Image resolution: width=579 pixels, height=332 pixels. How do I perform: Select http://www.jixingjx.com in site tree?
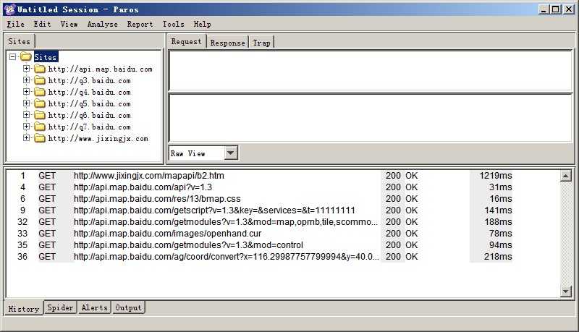[98, 138]
